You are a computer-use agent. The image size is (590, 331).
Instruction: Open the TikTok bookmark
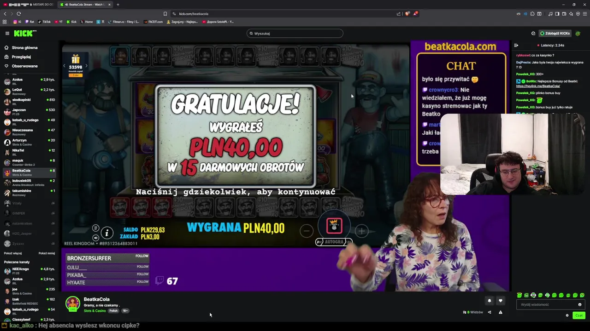tap(44, 22)
